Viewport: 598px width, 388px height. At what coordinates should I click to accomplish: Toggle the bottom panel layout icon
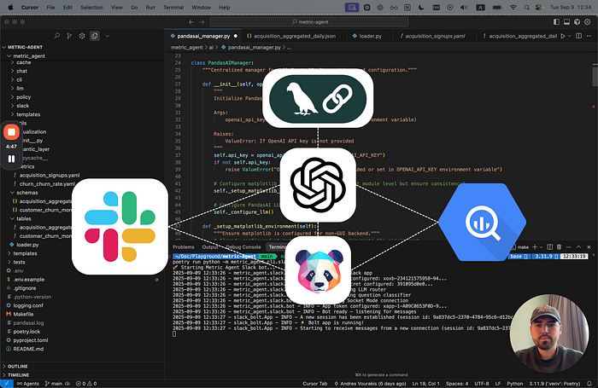tap(566, 22)
